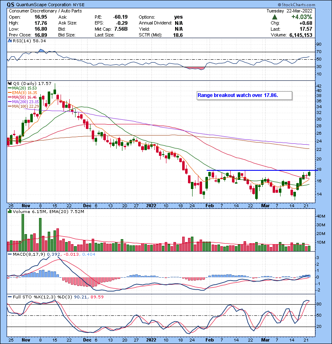Click the Volume panel bar icon
Screen dimensions: 332x344
coord(10,211)
